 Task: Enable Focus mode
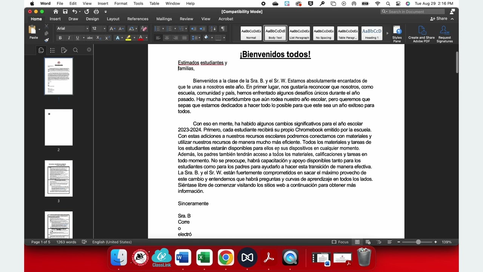[x=340, y=242]
